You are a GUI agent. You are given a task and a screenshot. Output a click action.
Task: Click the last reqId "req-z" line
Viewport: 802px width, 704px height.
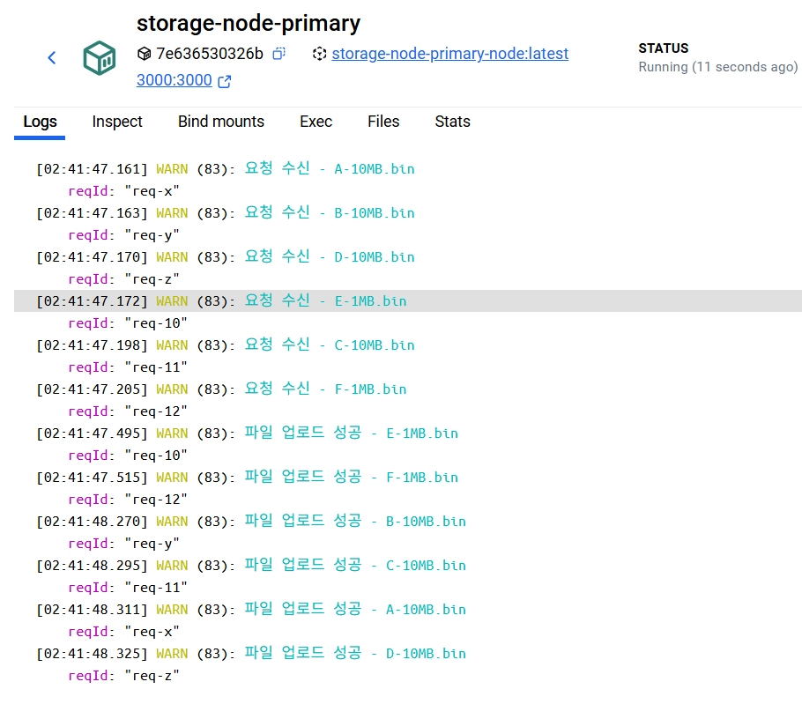[123, 676]
